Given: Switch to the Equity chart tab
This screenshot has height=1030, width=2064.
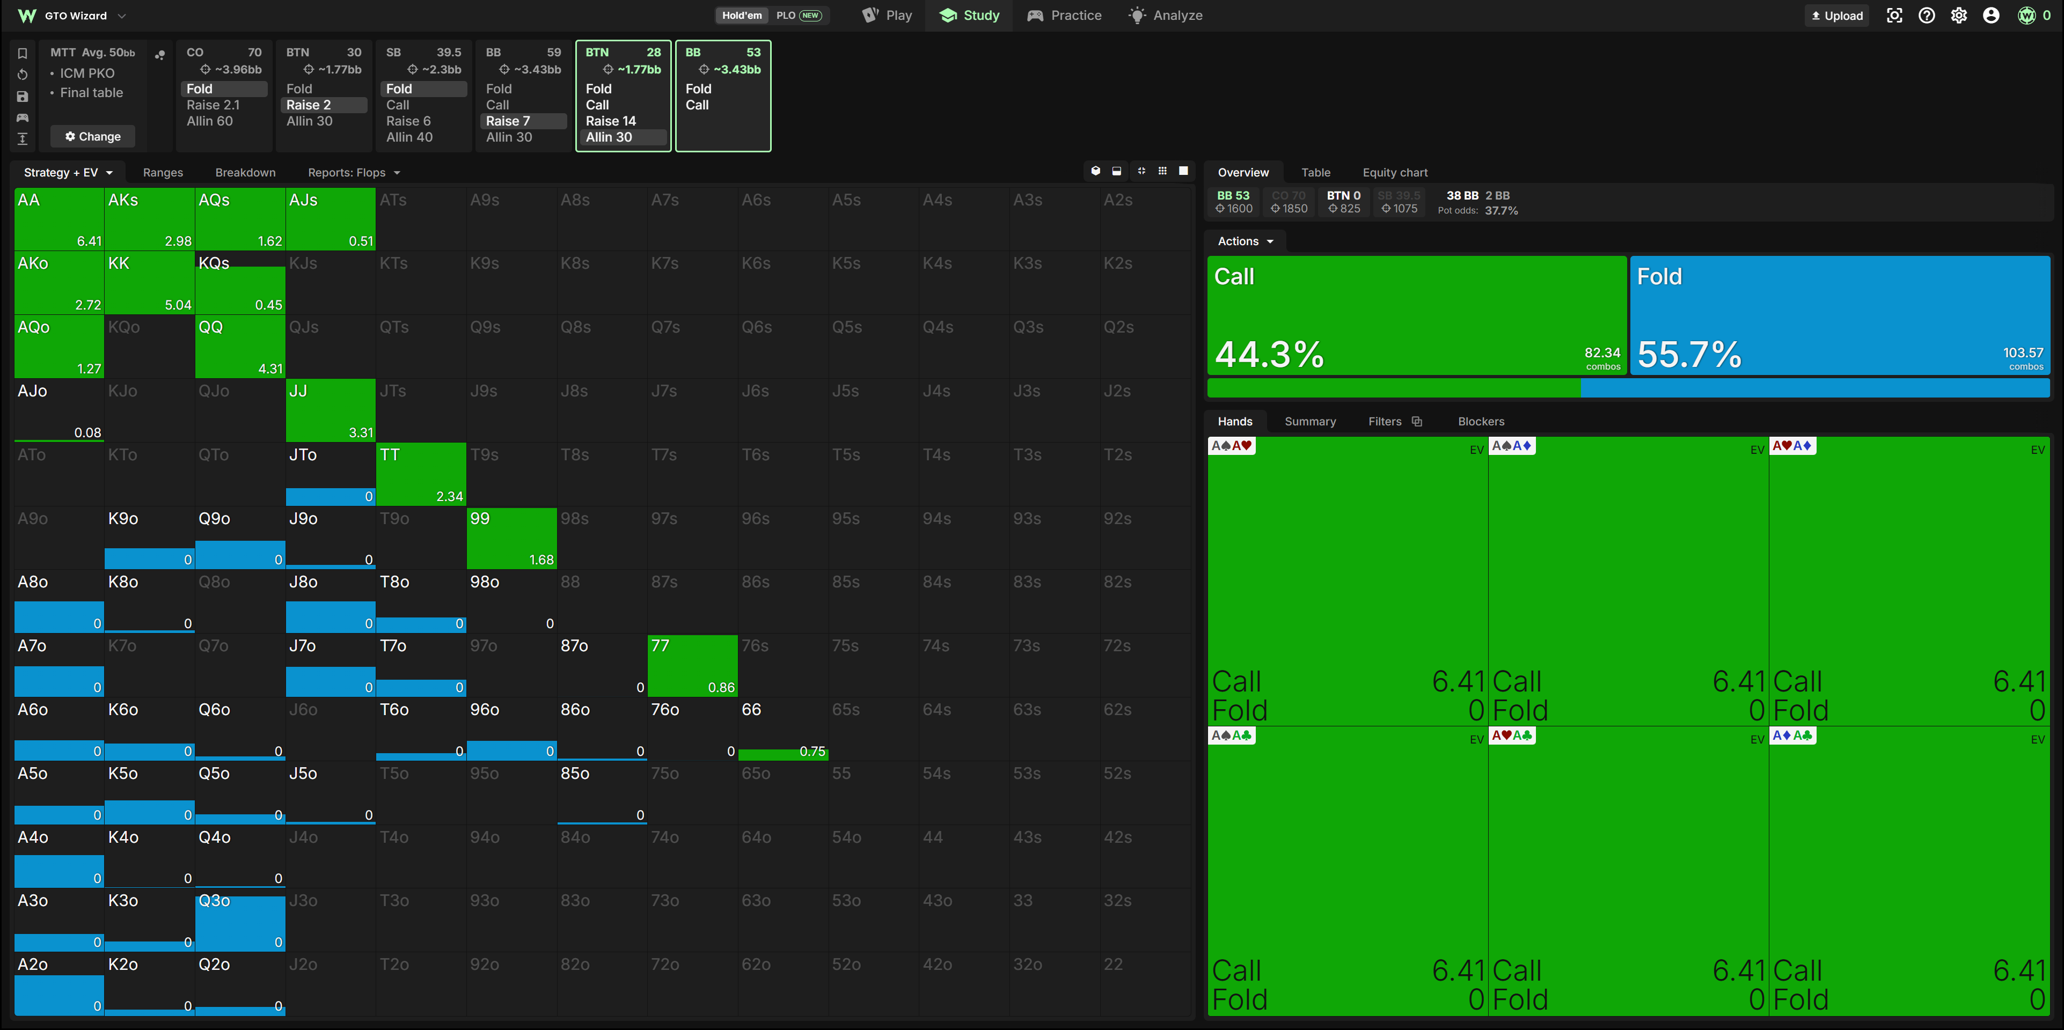Looking at the screenshot, I should (x=1395, y=172).
